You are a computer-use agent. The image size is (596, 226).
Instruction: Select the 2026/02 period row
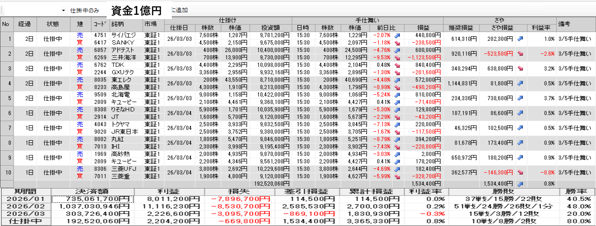click(25, 207)
